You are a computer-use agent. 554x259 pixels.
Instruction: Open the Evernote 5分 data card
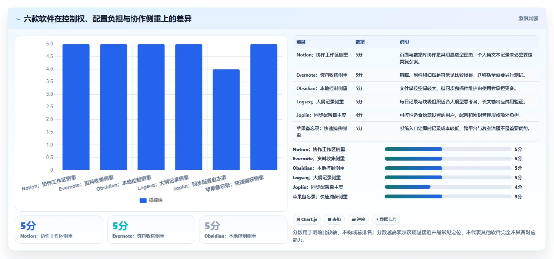coord(151,230)
